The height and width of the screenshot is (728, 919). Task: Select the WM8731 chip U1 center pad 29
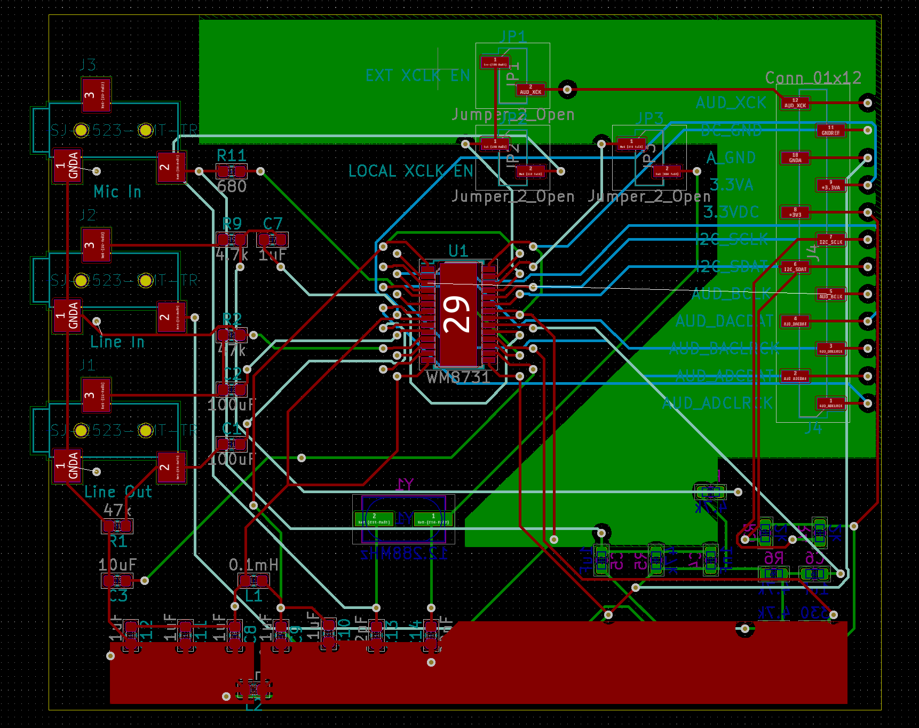tap(458, 315)
